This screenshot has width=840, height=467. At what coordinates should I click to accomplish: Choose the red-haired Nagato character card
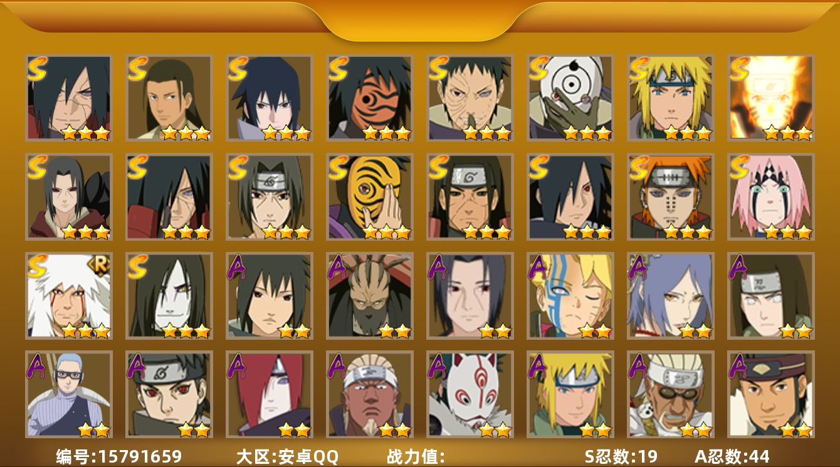270,395
